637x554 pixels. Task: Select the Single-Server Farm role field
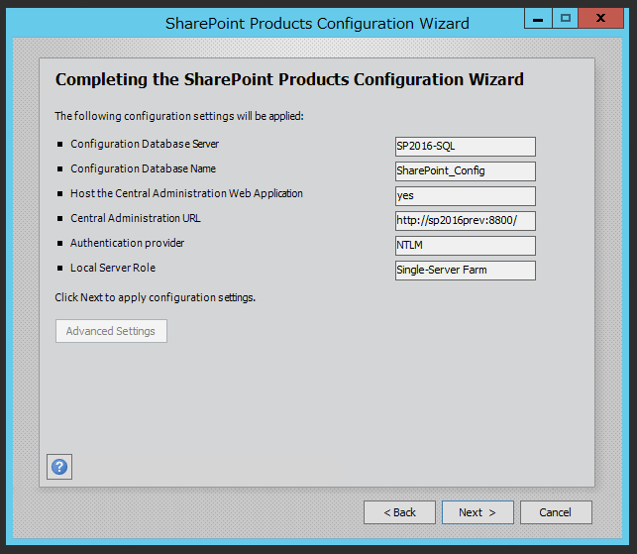click(x=466, y=271)
